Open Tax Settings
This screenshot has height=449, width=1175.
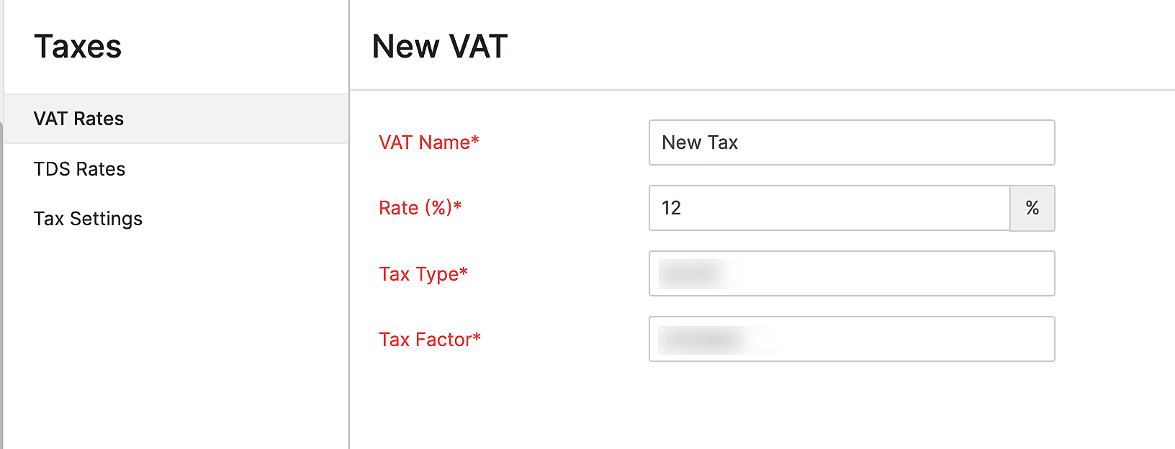pyautogui.click(x=87, y=219)
